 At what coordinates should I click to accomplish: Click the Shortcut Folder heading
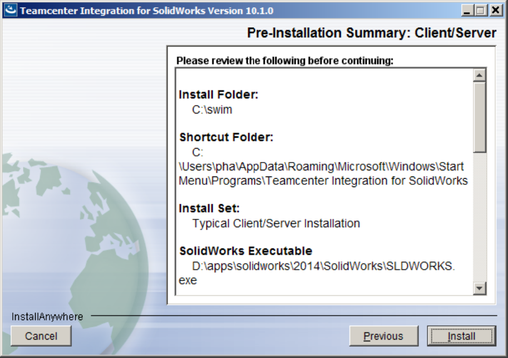[226, 138]
